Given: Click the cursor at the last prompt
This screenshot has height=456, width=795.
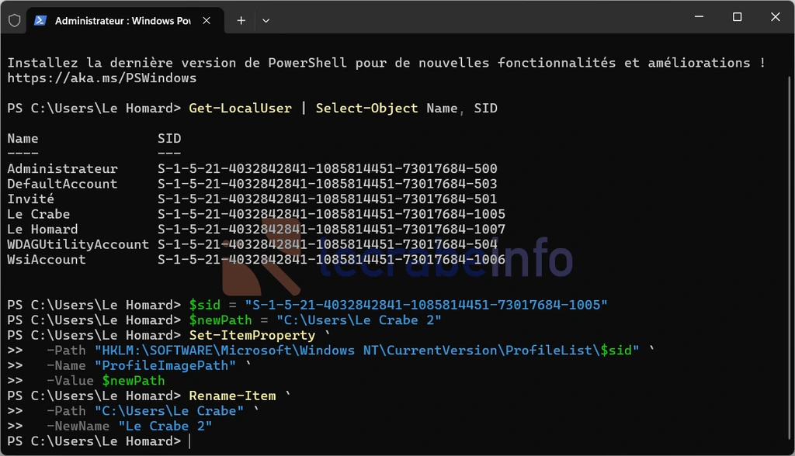Looking at the screenshot, I should coord(189,441).
